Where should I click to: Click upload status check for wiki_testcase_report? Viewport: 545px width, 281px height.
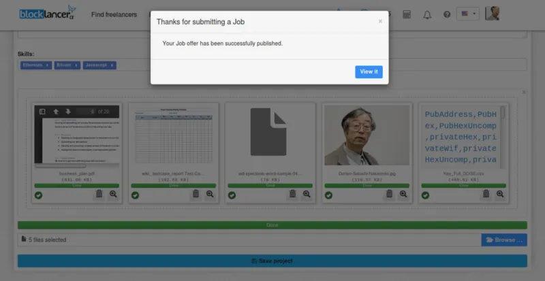pos(135,195)
